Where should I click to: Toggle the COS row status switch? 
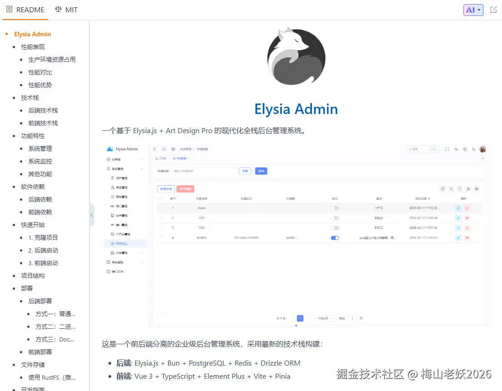tap(335, 228)
